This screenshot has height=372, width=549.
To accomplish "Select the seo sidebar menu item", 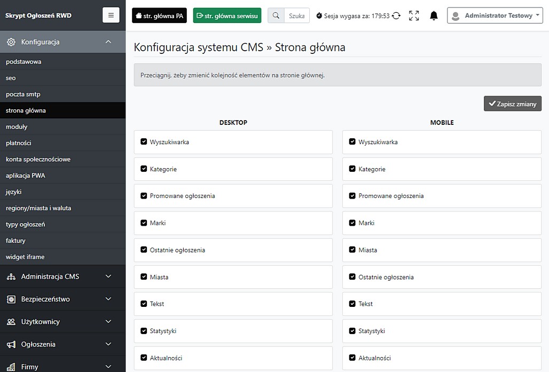I will click(x=11, y=78).
